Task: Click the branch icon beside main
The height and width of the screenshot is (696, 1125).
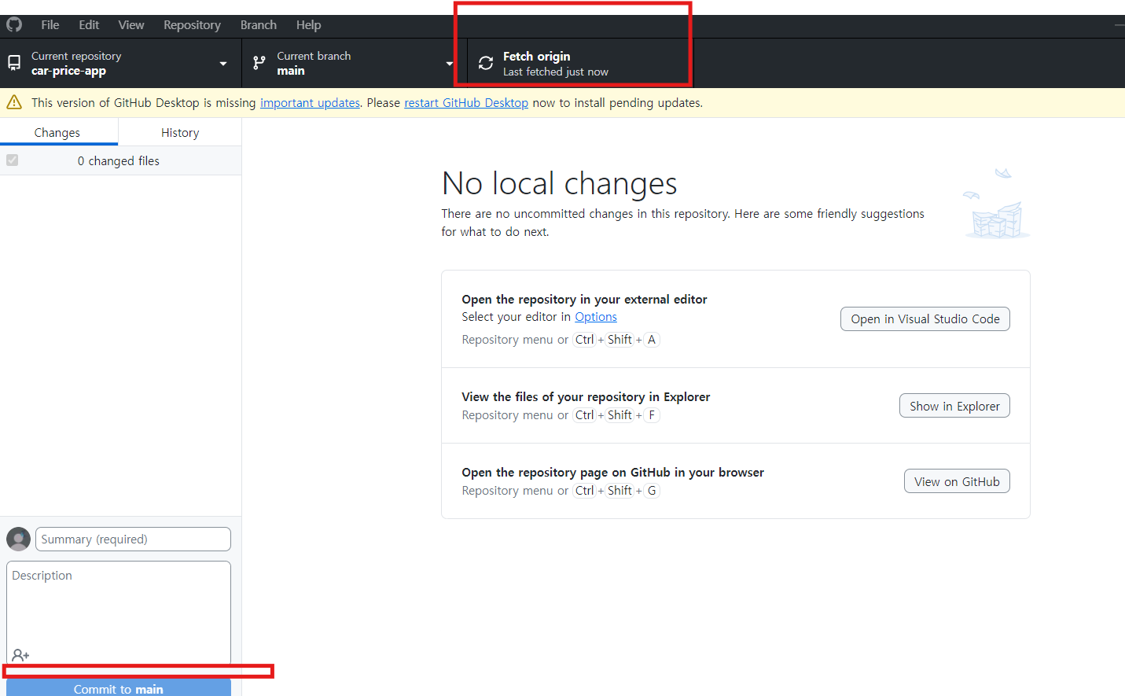Action: (x=259, y=63)
